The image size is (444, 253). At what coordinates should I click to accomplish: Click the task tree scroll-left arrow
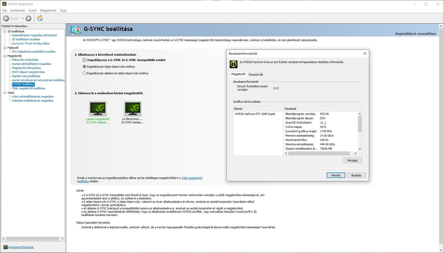pos(4,238)
